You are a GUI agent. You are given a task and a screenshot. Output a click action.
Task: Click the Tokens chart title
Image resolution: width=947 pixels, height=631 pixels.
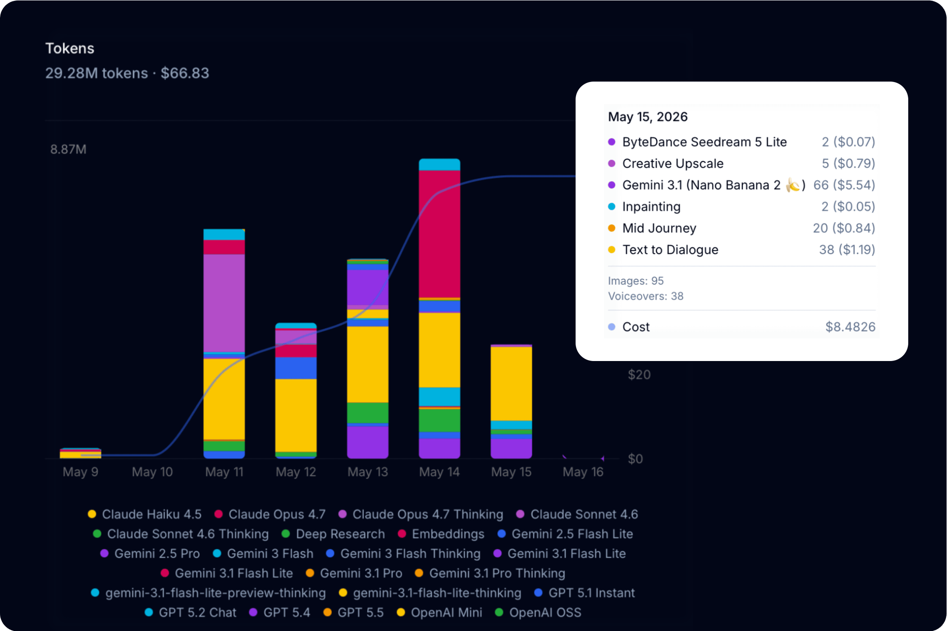70,48
